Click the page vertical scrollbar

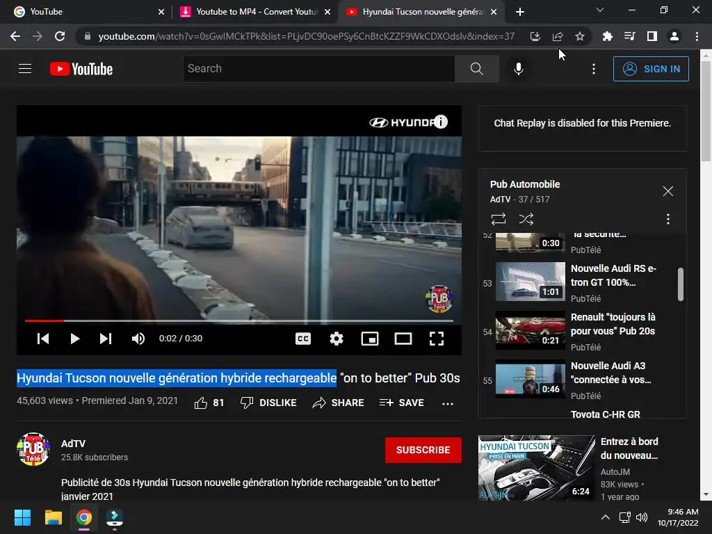pos(706,112)
